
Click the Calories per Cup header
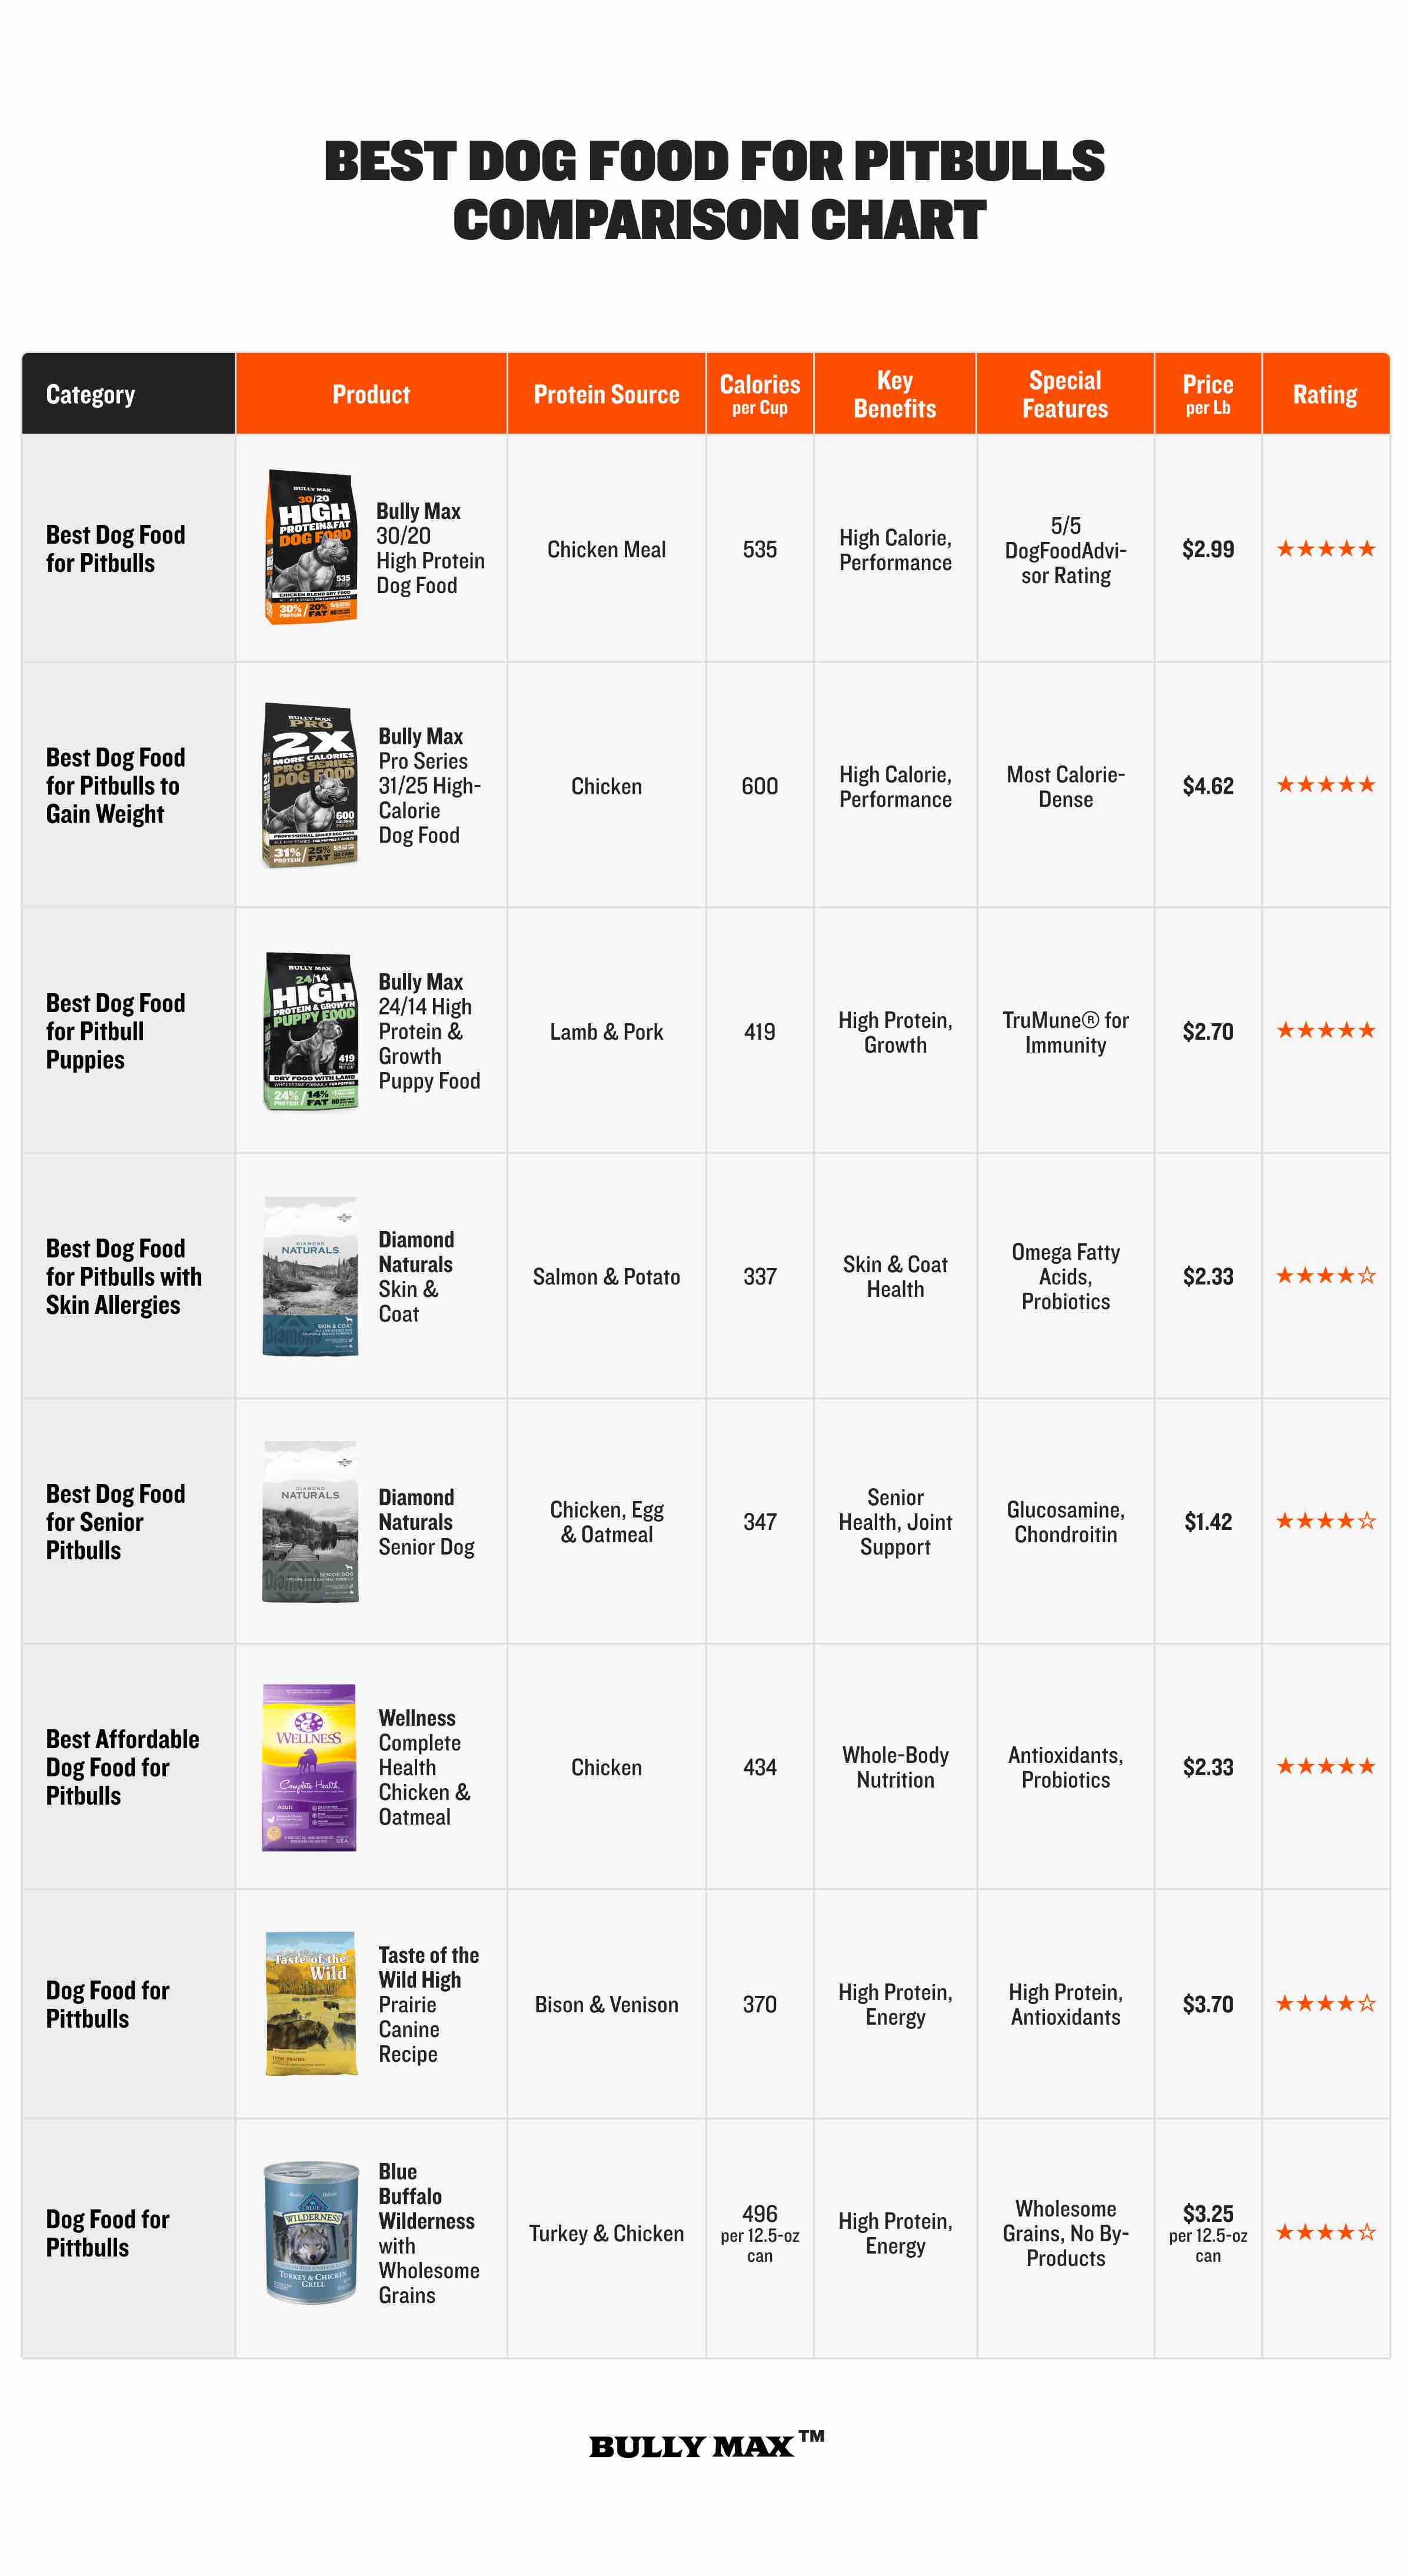click(x=760, y=393)
